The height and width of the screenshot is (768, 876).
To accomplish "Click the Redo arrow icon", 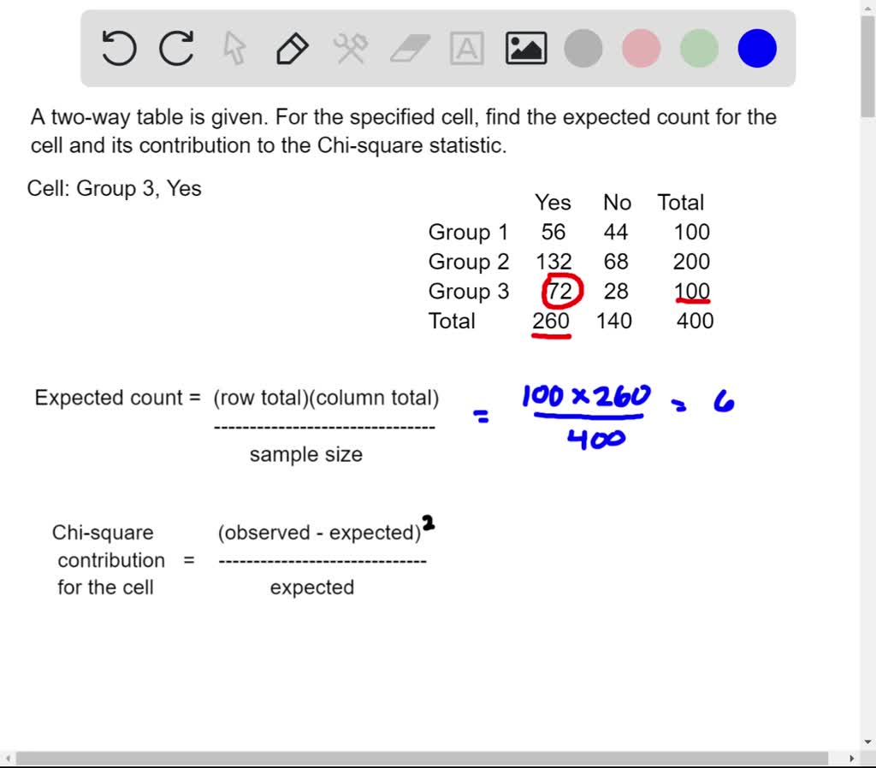I will point(175,48).
